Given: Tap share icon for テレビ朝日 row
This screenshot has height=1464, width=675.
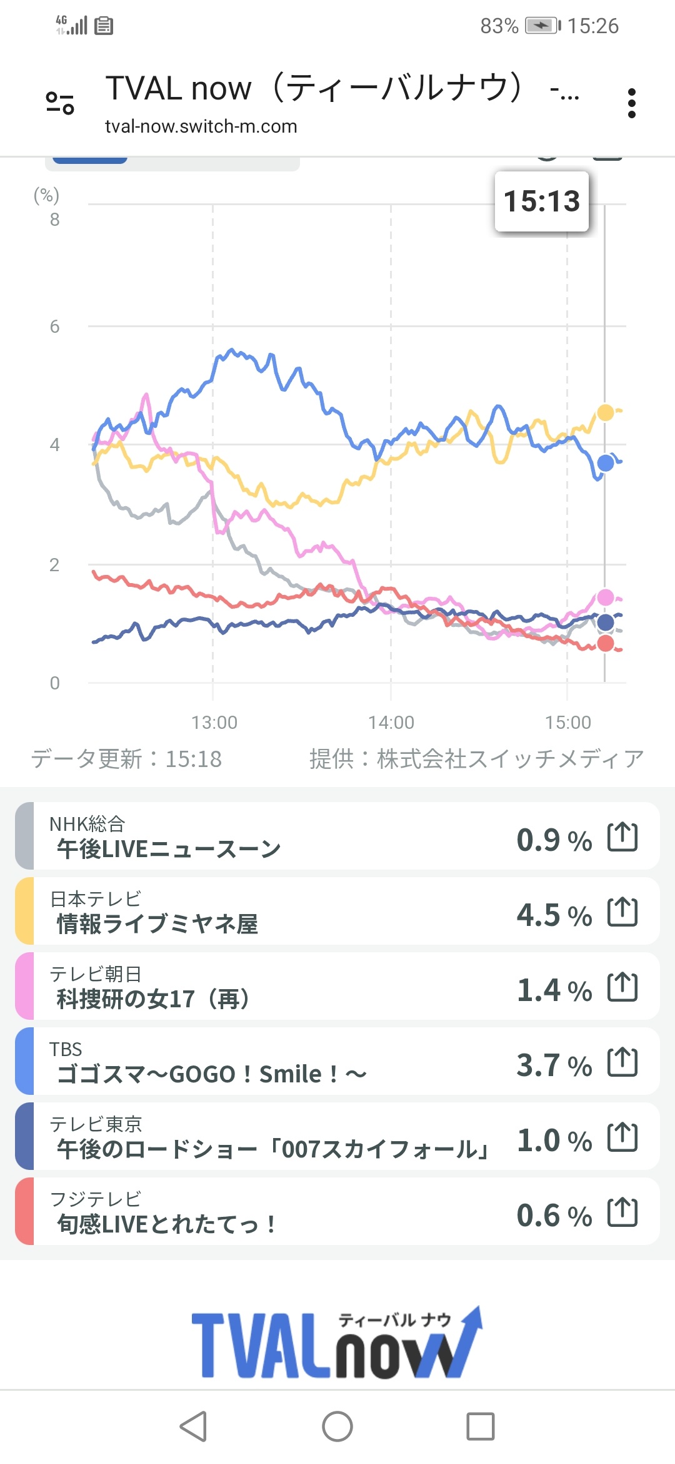Looking at the screenshot, I should pos(622,987).
